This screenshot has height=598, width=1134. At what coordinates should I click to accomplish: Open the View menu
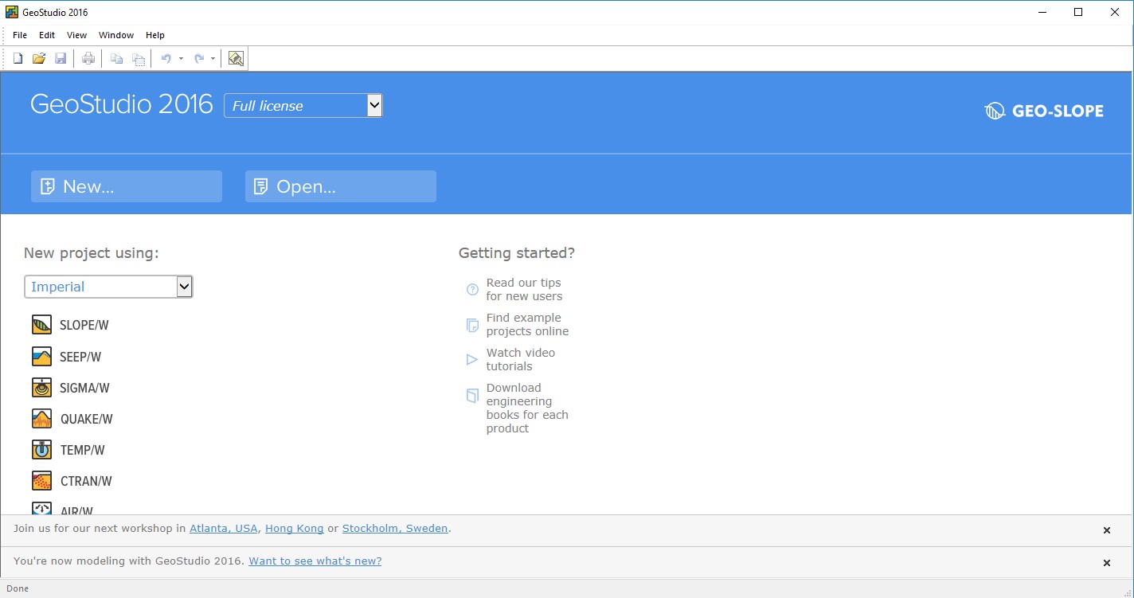pos(77,35)
